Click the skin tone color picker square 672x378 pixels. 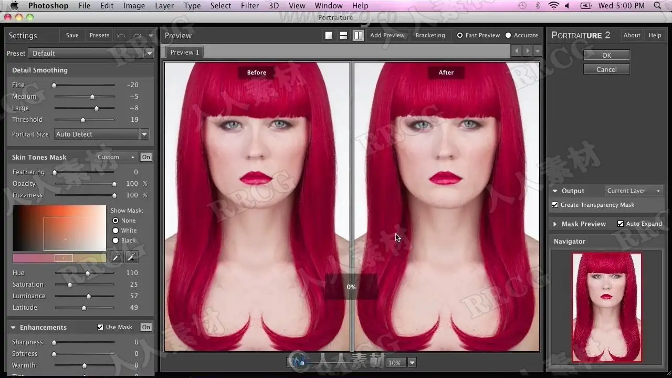tap(59, 228)
